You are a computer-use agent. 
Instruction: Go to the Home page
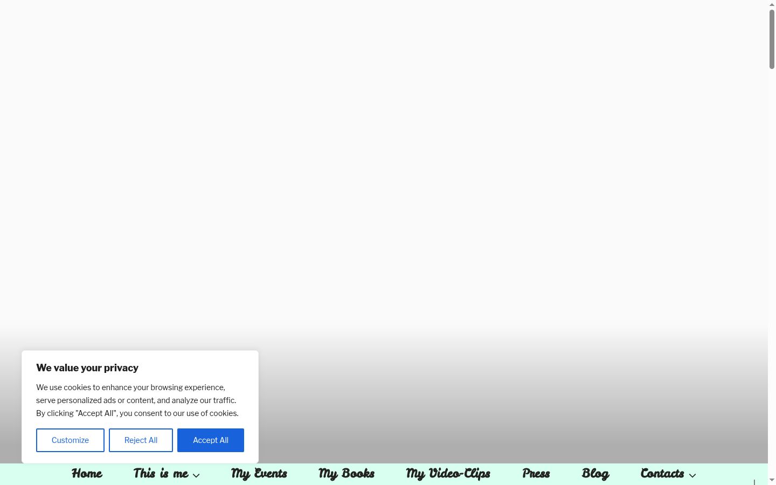87,474
